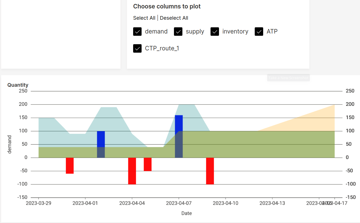Viewport: 360px width, 223px height.
Task: Click the 2023-03-29 date tick label
Action: coord(39,203)
